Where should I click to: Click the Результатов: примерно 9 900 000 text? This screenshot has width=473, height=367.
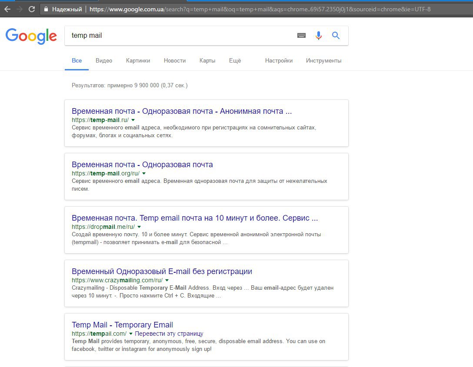(x=130, y=85)
